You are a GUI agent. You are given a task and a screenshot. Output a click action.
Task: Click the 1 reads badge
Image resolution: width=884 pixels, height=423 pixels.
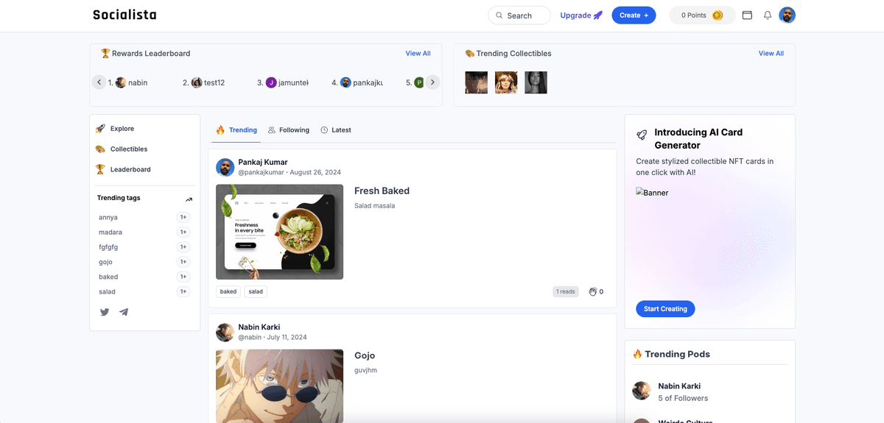click(x=566, y=292)
